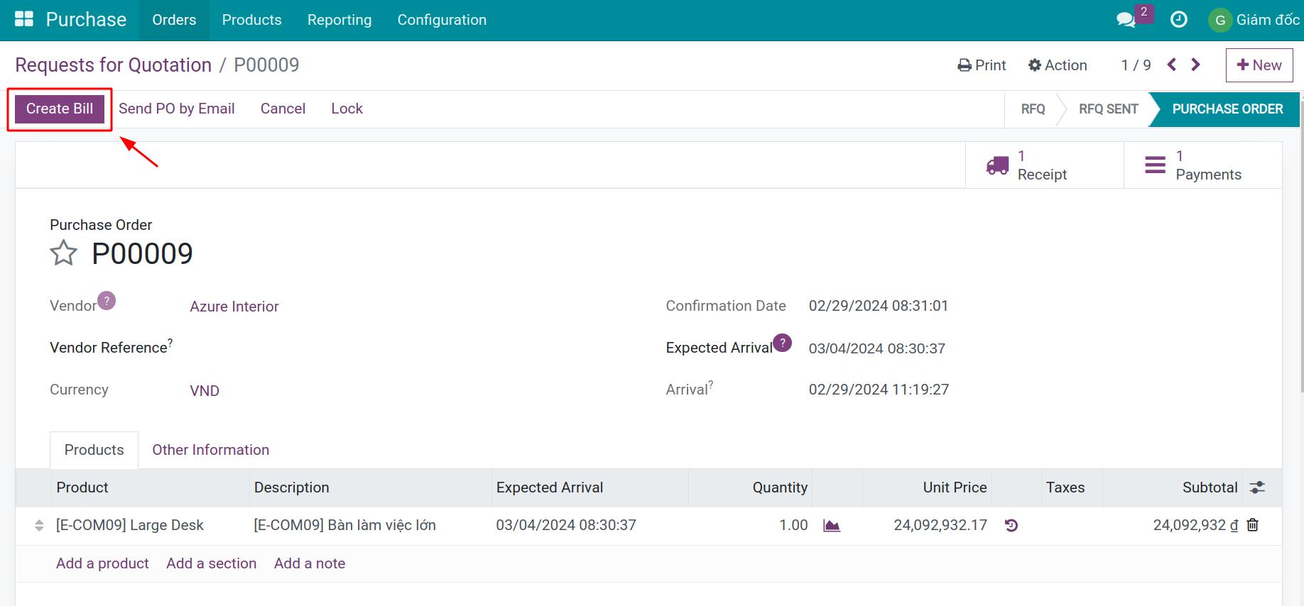The height and width of the screenshot is (606, 1304).
Task: Open the Expected Arrival help tooltip icon
Action: [782, 343]
